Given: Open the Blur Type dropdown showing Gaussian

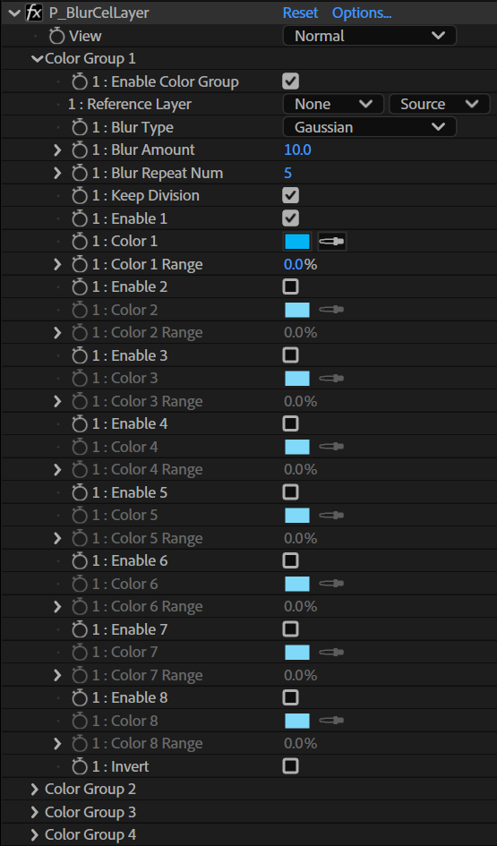Looking at the screenshot, I should click(370, 127).
